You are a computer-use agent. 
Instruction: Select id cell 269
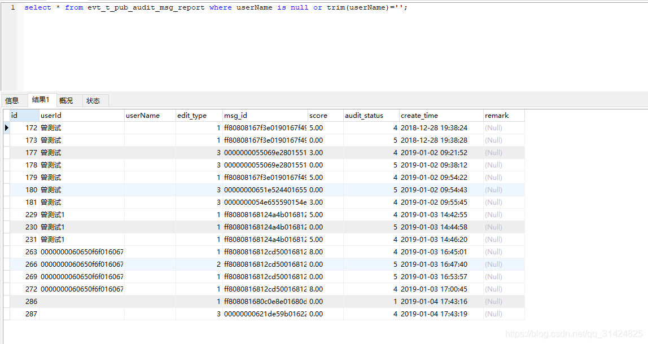point(24,277)
